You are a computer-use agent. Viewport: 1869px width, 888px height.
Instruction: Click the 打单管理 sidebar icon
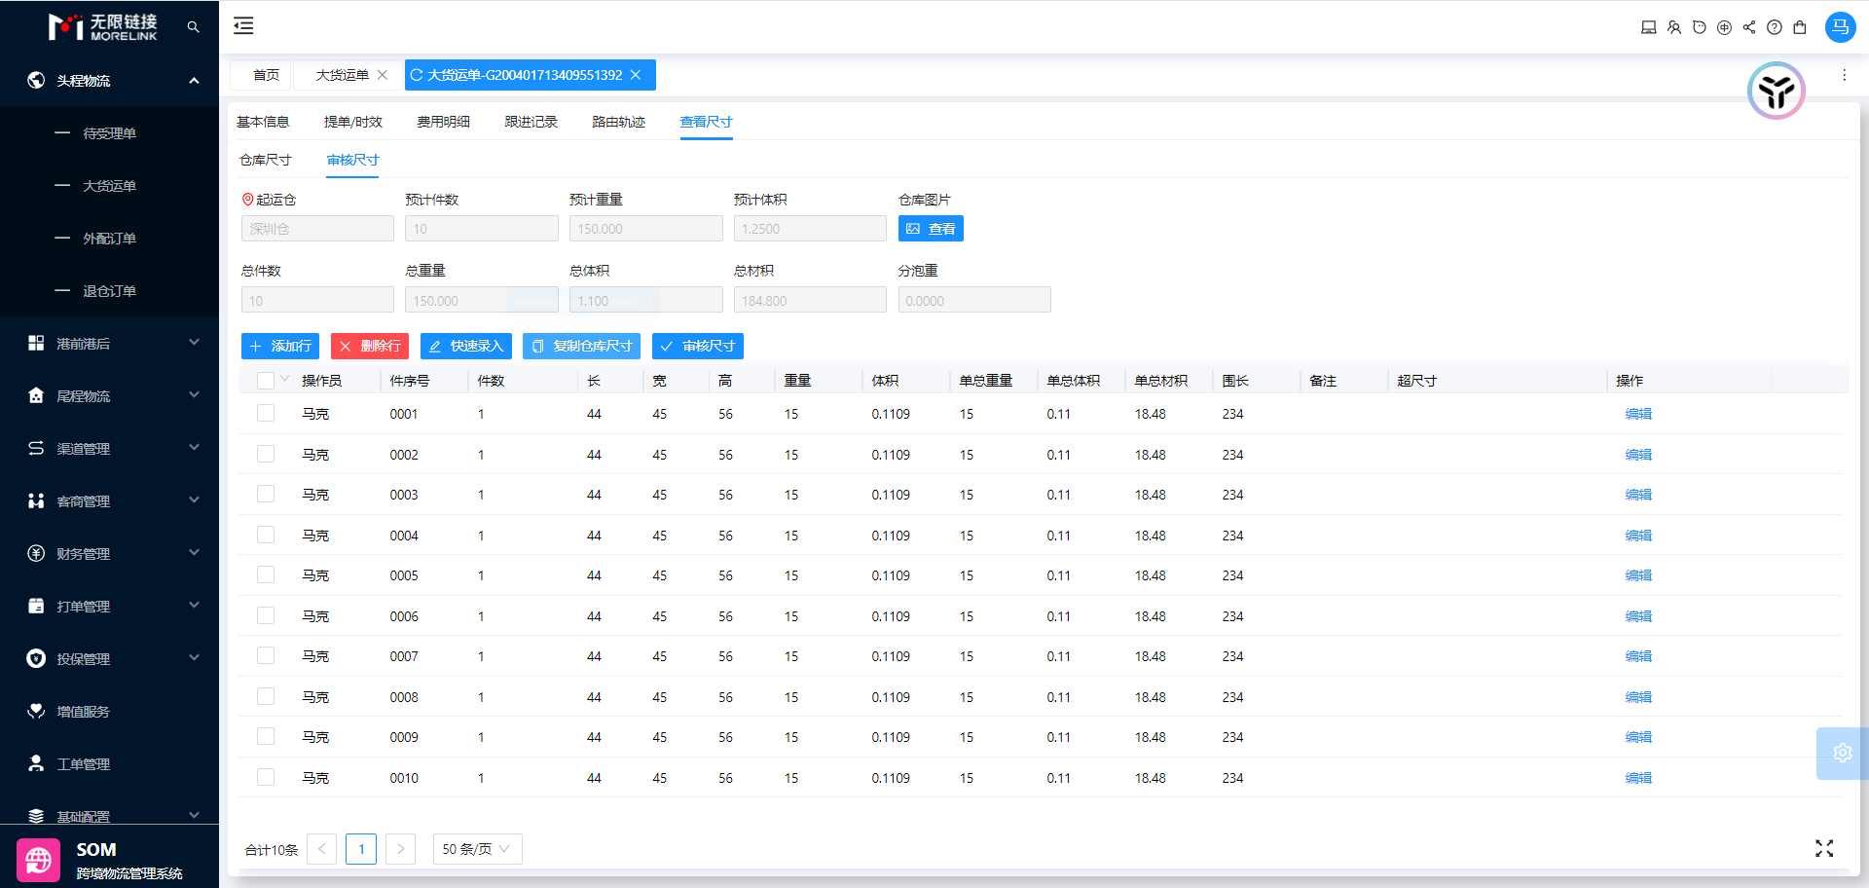click(x=36, y=606)
